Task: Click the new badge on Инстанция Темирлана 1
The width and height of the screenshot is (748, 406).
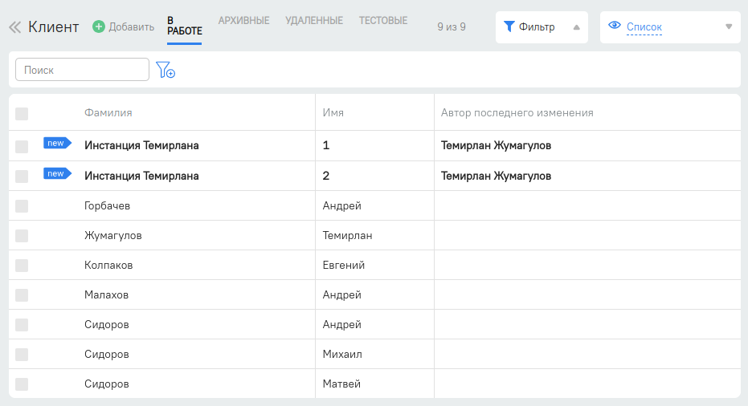Action: click(x=56, y=144)
